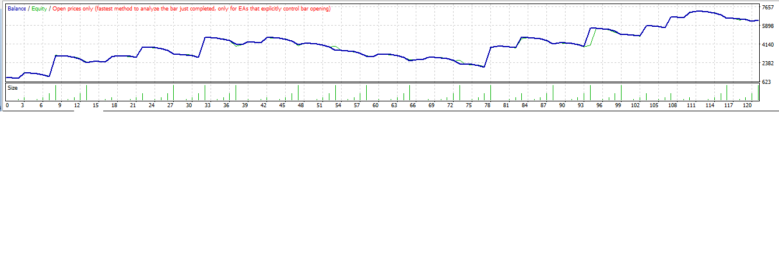The width and height of the screenshot is (779, 268).
Task: Click the horizontal axis label '90'
Action: click(x=562, y=105)
